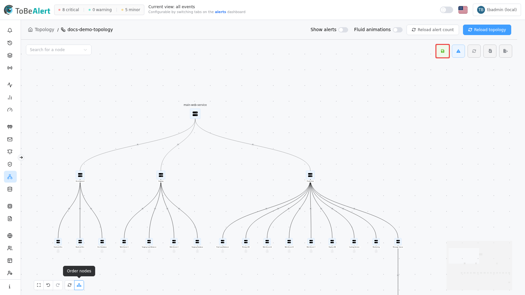
Task: Open the stacked layers icon in sidebar
Action: [10, 55]
